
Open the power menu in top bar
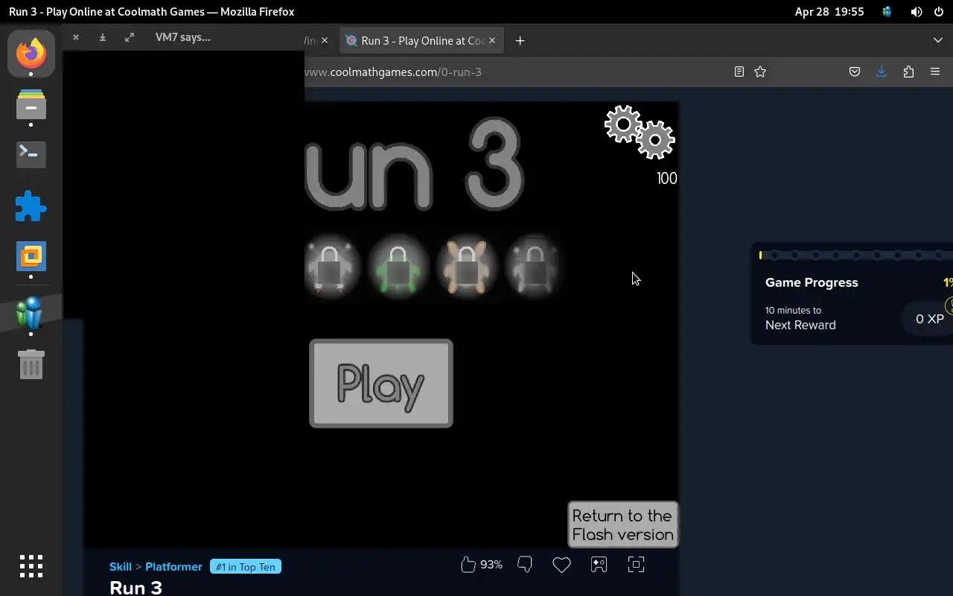pos(938,12)
